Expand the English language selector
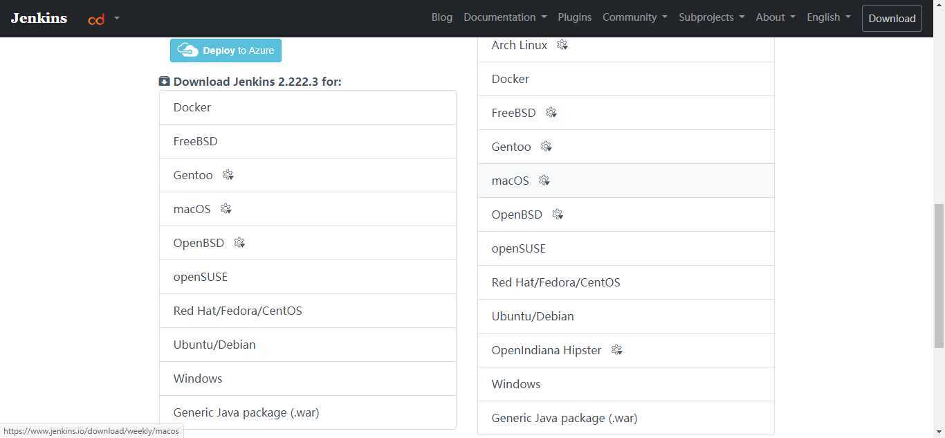945x438 pixels. click(828, 17)
